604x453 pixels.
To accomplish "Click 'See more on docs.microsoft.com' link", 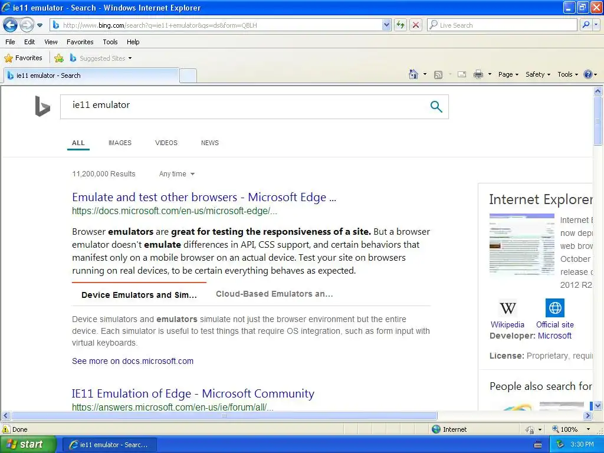I will click(x=133, y=361).
